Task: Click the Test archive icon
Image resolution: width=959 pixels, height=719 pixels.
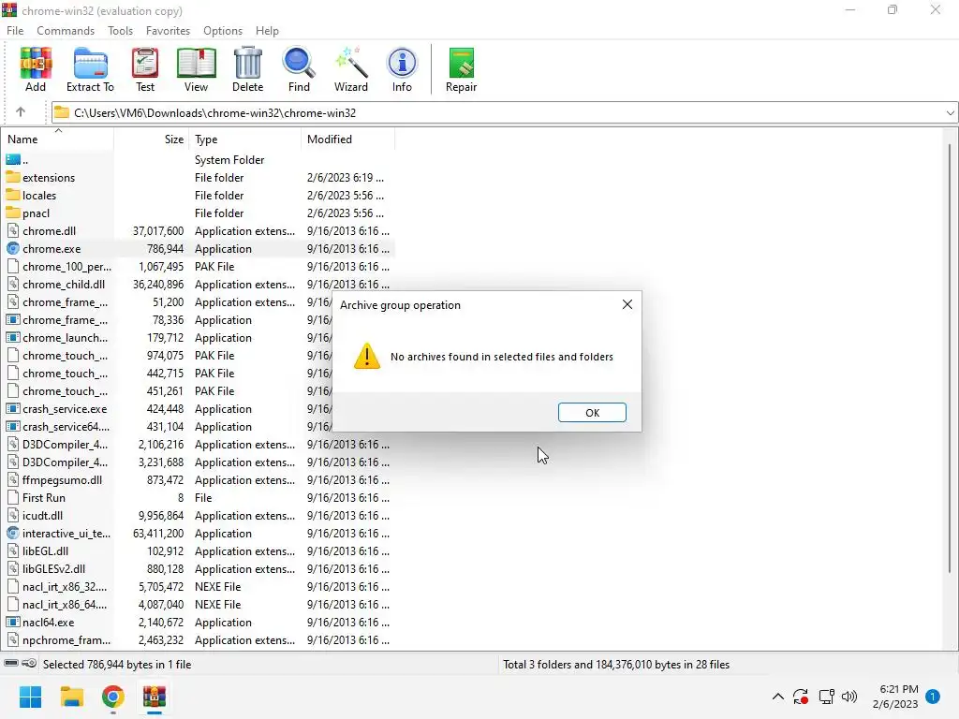Action: coord(145,69)
